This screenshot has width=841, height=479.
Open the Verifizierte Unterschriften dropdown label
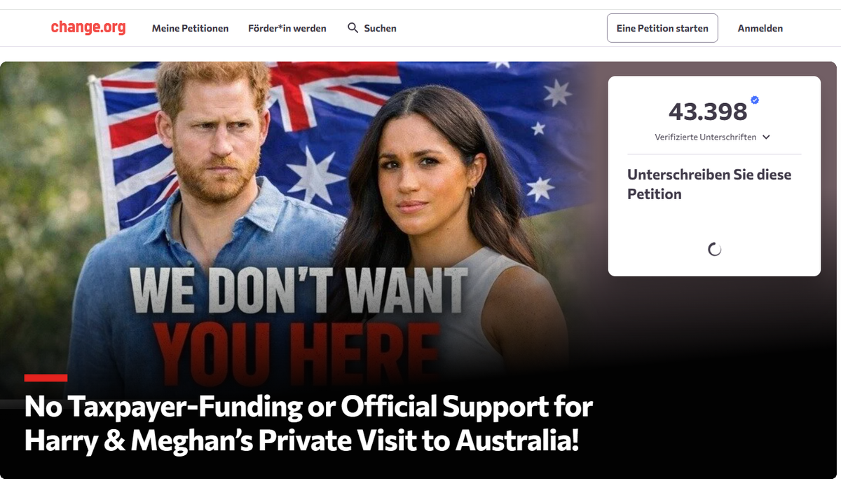click(x=706, y=137)
